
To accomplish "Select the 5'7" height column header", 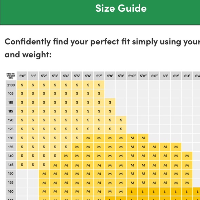I will coord(99,76).
